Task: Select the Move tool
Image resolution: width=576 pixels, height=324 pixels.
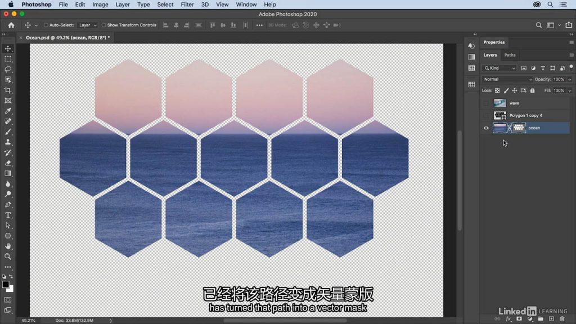Action: [8, 48]
